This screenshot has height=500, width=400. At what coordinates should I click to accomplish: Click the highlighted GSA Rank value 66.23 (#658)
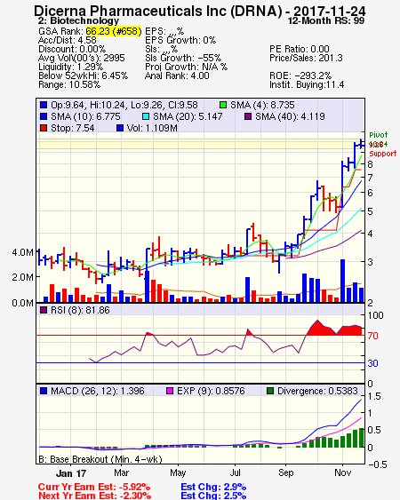(114, 31)
